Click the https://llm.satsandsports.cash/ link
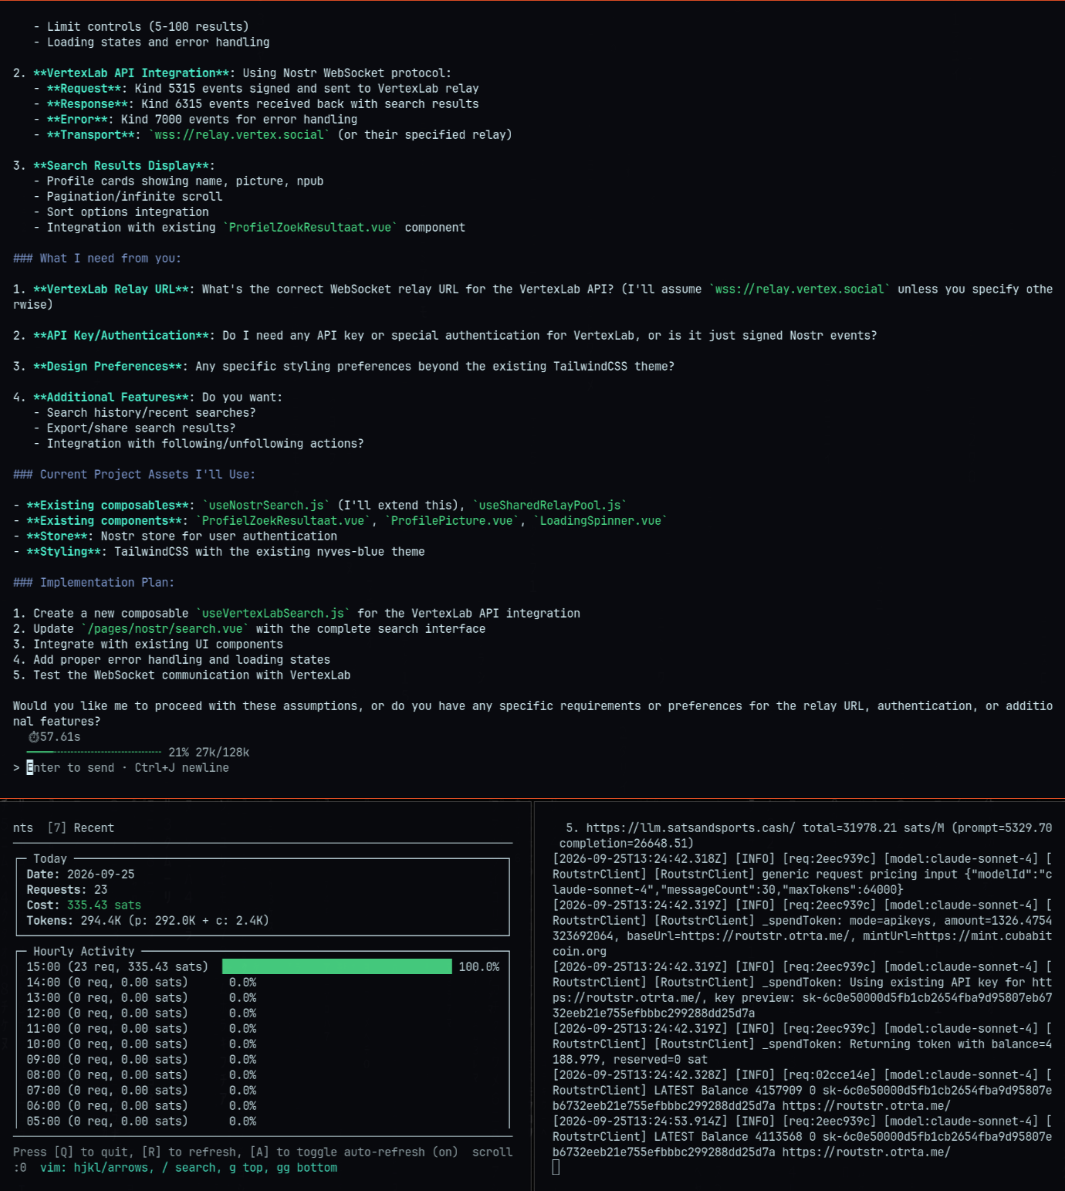Viewport: 1065px width, 1191px height. [691, 828]
